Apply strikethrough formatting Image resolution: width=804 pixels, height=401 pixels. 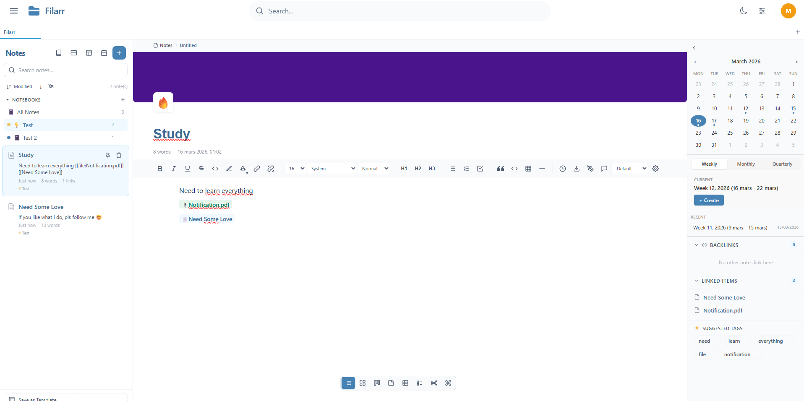tap(201, 169)
